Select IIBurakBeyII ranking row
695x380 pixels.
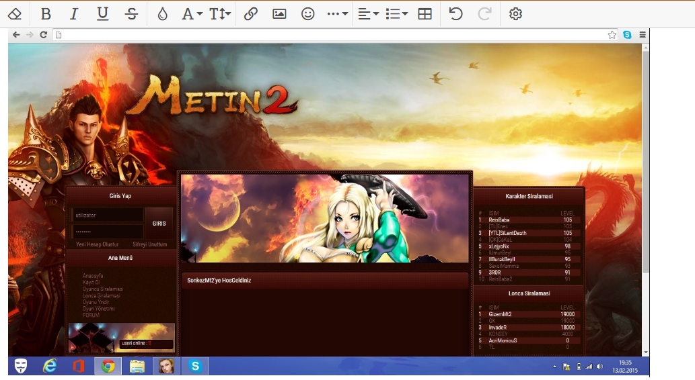[x=529, y=260]
